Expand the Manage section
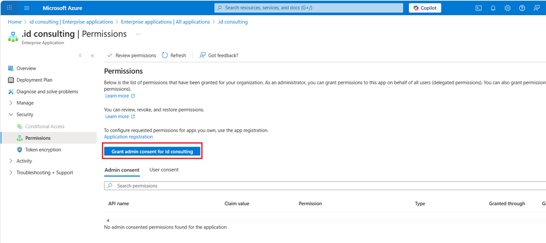Viewport: 546px width, 243px height. [x=10, y=103]
